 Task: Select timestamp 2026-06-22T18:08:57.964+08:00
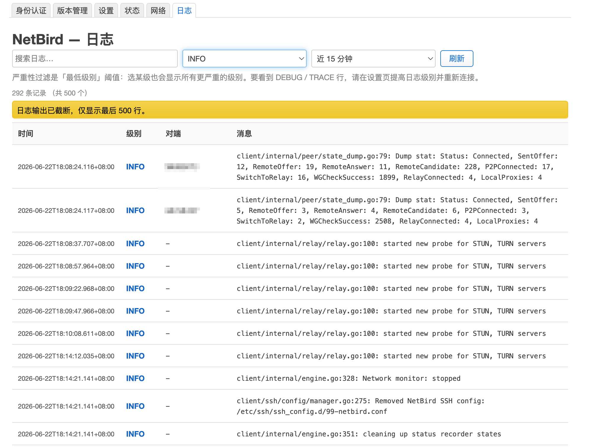tap(66, 266)
